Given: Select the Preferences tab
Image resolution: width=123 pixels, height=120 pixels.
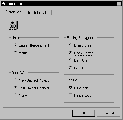Looking at the screenshot, I should [14, 12].
